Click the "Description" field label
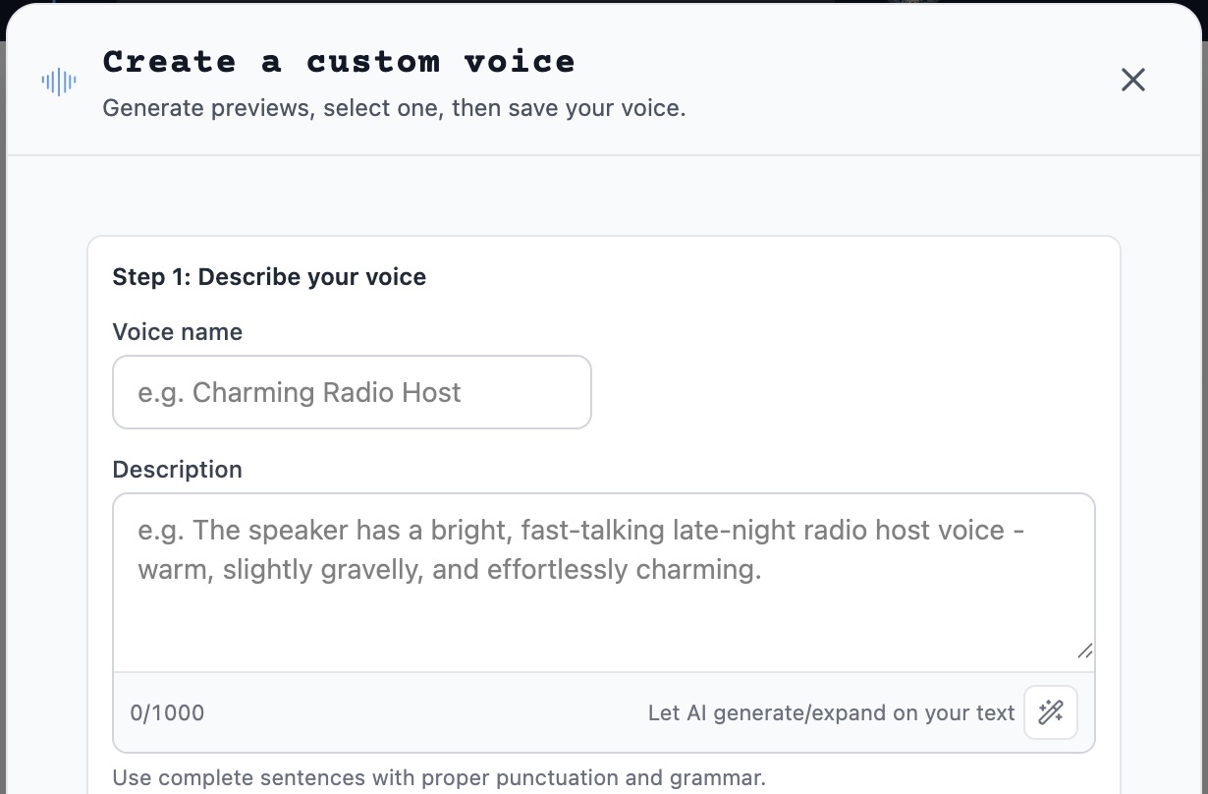This screenshot has height=794, width=1208. pyautogui.click(x=178, y=470)
